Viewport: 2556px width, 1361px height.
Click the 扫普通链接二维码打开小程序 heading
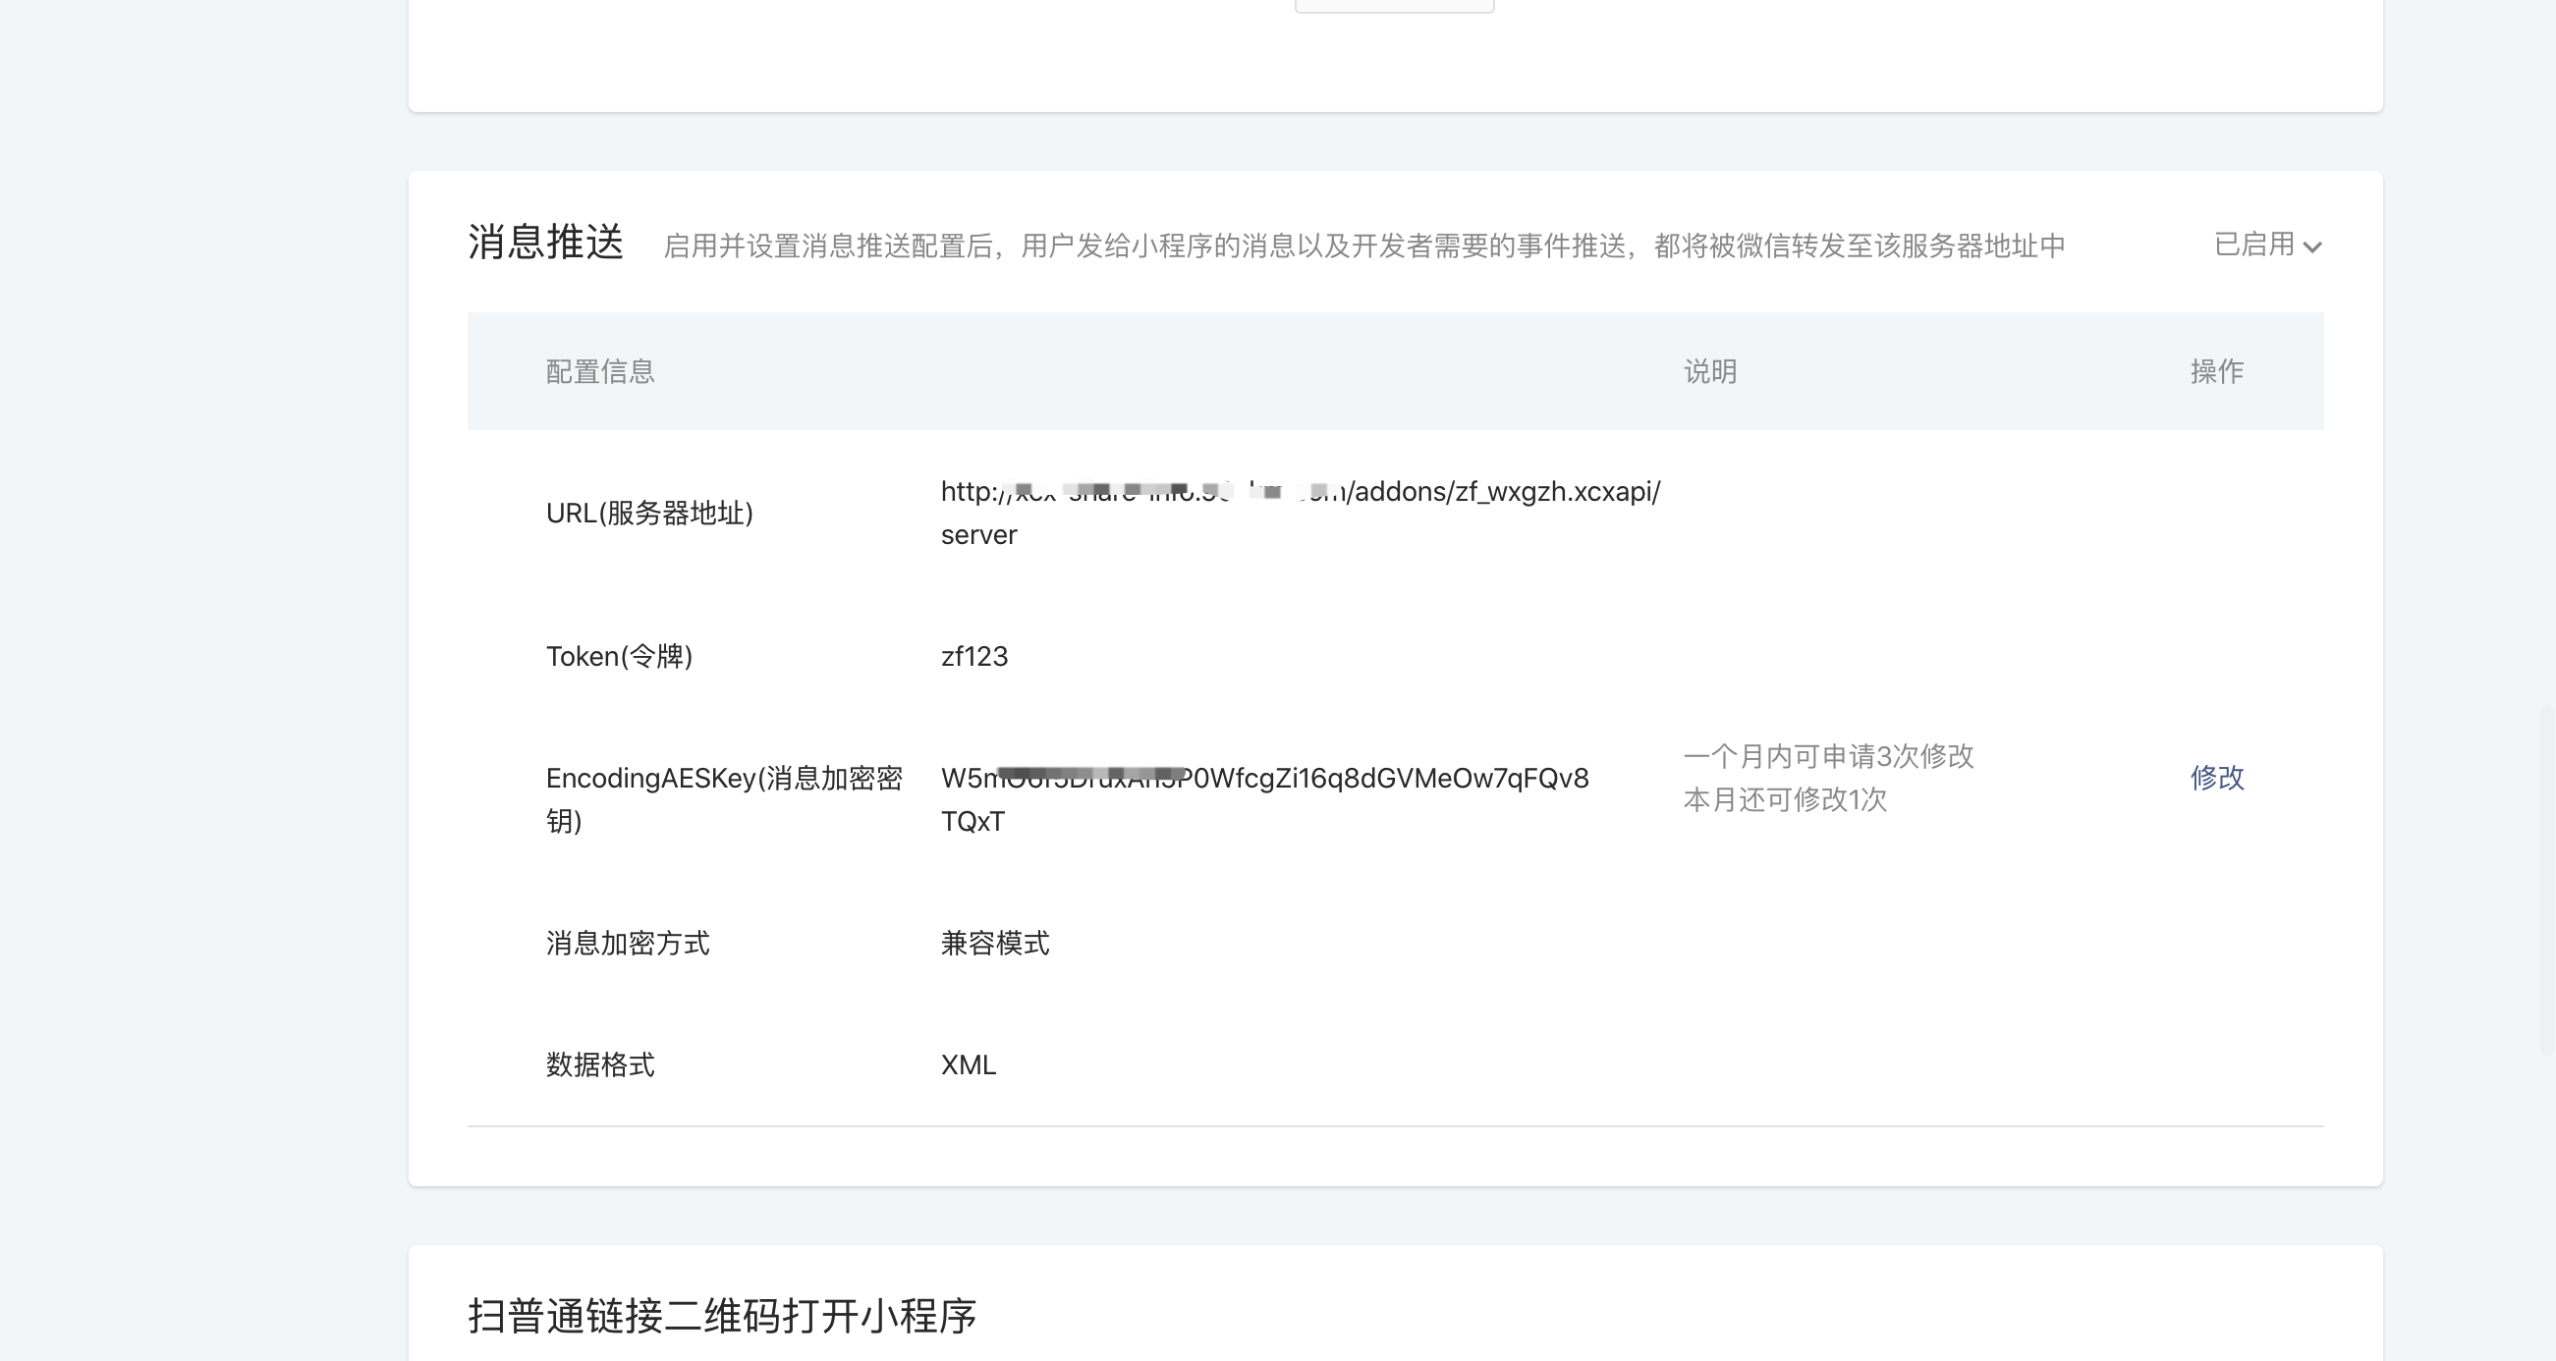pyautogui.click(x=721, y=1316)
